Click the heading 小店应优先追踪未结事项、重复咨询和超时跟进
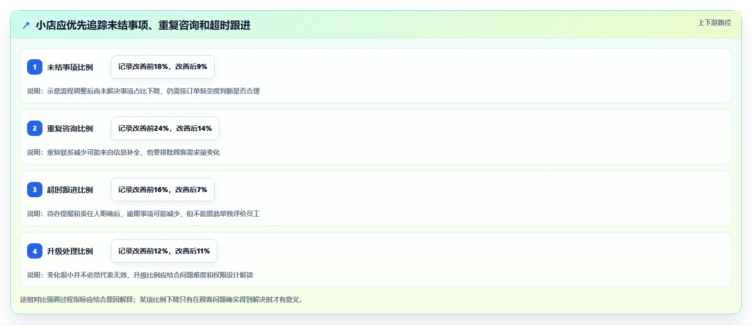The width and height of the screenshot is (752, 325). pyautogui.click(x=143, y=25)
